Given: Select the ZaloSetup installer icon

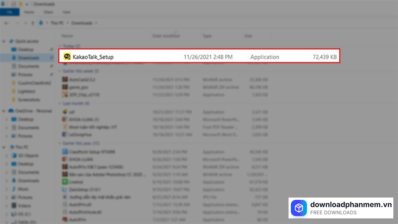Looking at the screenshot, I should click(65, 189).
